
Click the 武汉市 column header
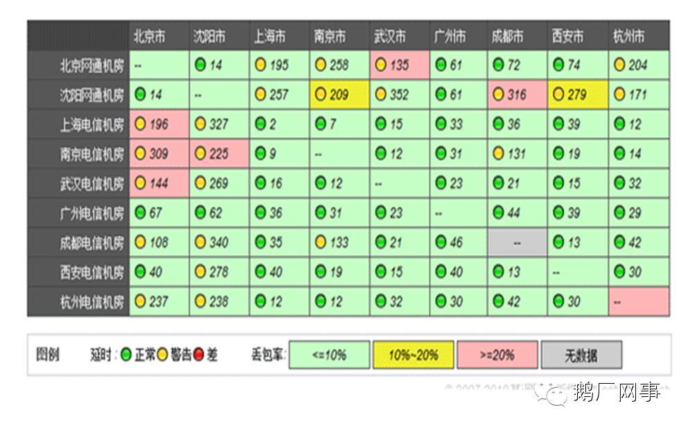[x=400, y=35]
